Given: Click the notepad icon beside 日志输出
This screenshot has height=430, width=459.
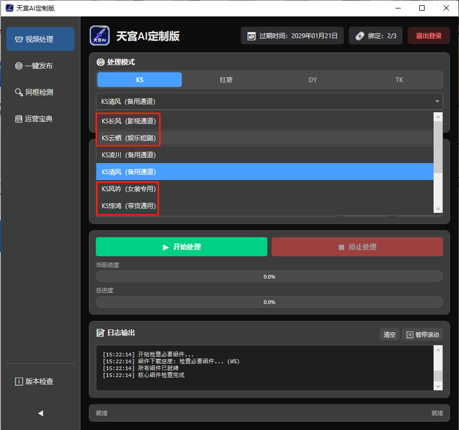Looking at the screenshot, I should coord(101,333).
